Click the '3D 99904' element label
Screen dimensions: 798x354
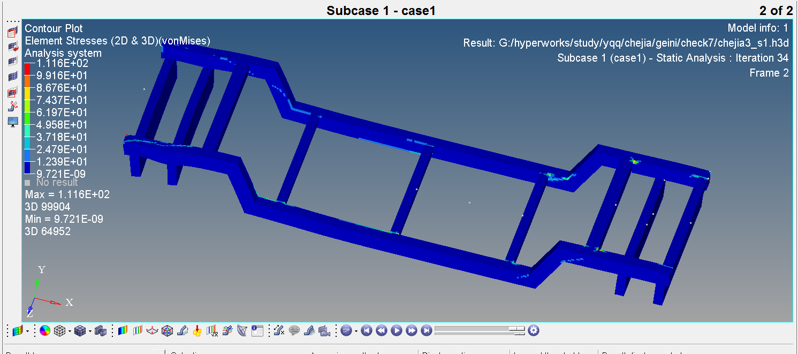[48, 207]
